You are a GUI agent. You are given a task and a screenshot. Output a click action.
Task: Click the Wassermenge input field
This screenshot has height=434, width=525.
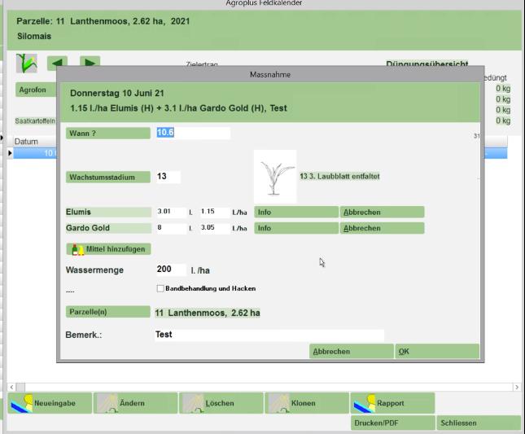[x=171, y=270]
